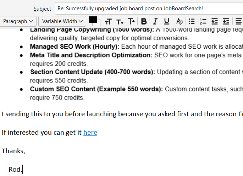Toggle underline formatting
Image resolution: width=243 pixels, height=176 pixels.
166,21
